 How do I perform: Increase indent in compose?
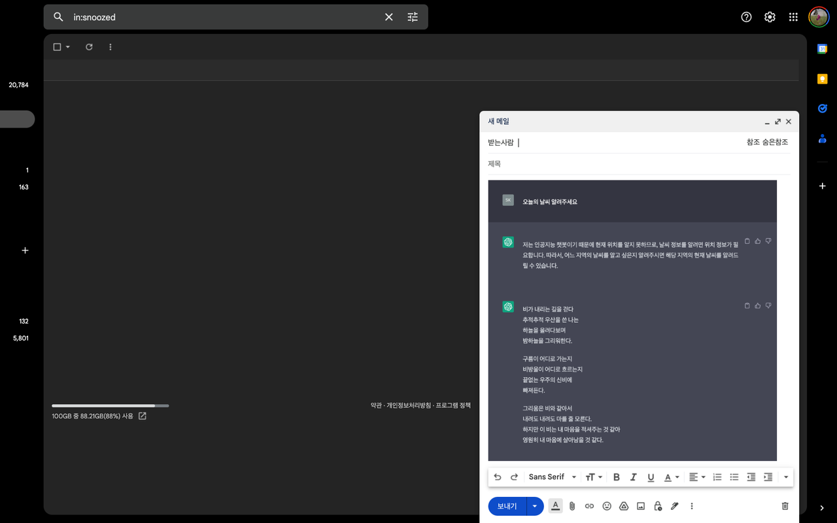(768, 477)
